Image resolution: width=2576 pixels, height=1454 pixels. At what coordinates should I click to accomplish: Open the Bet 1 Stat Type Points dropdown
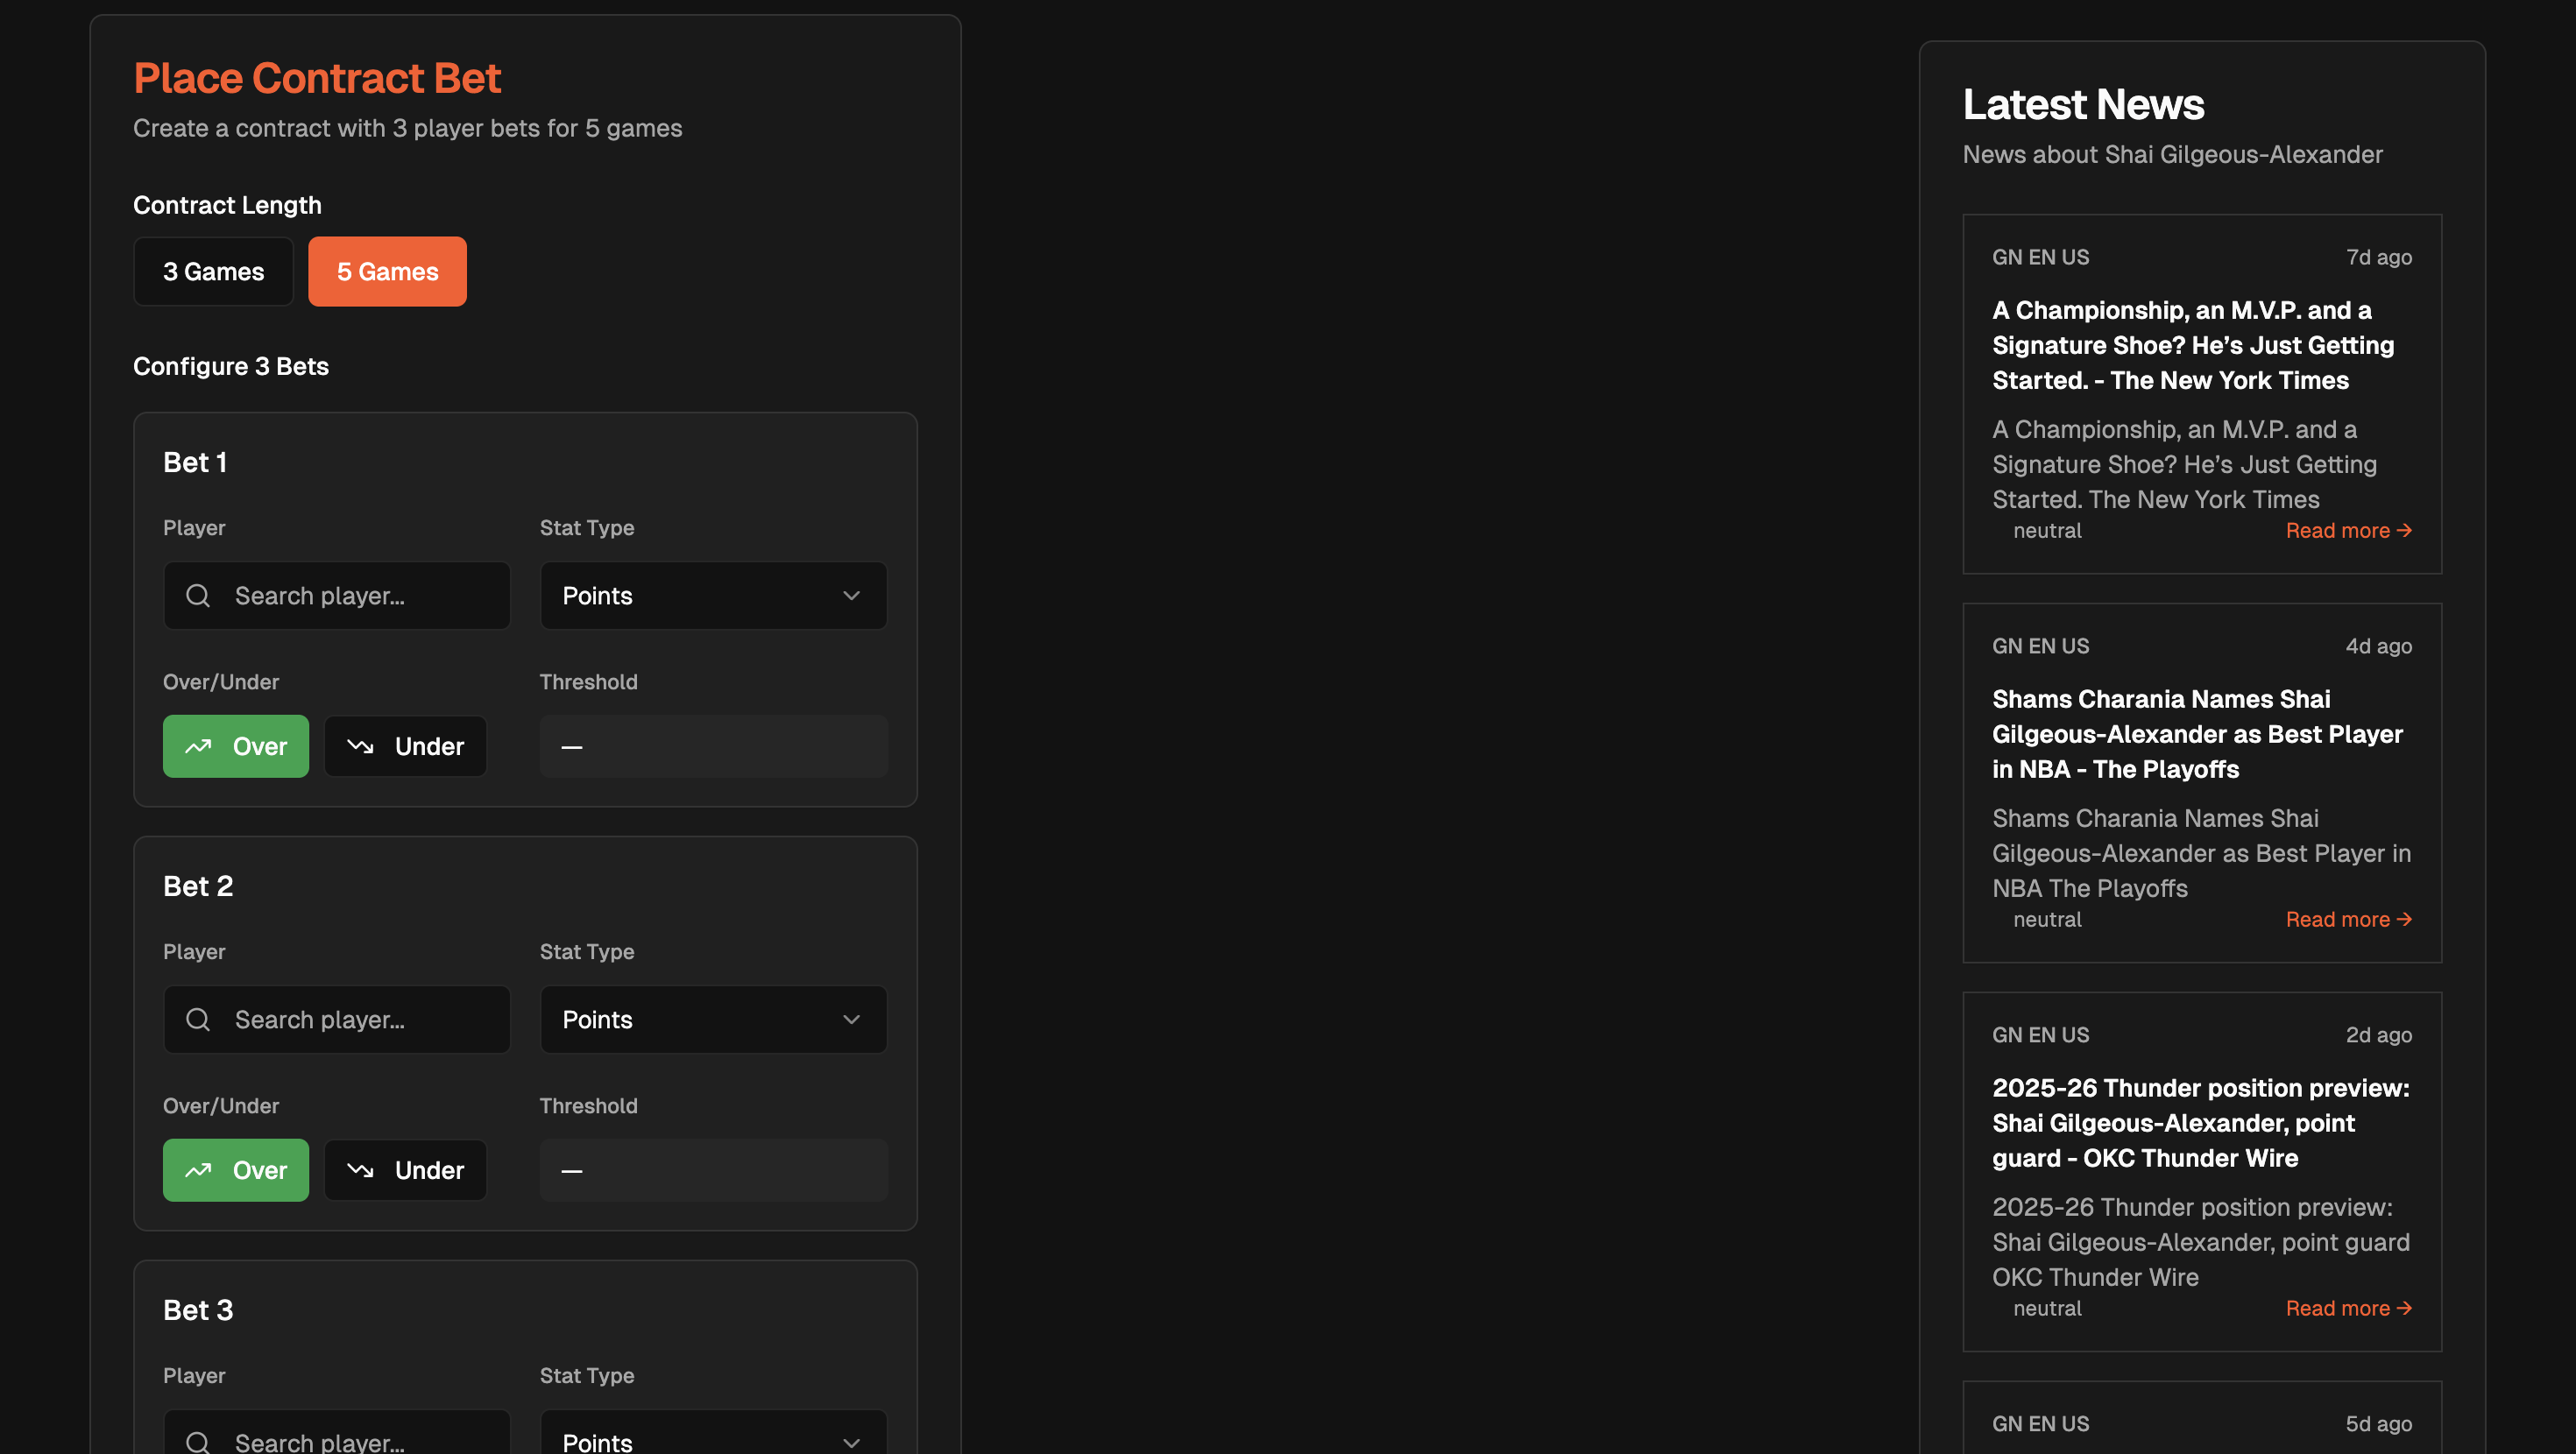point(713,596)
